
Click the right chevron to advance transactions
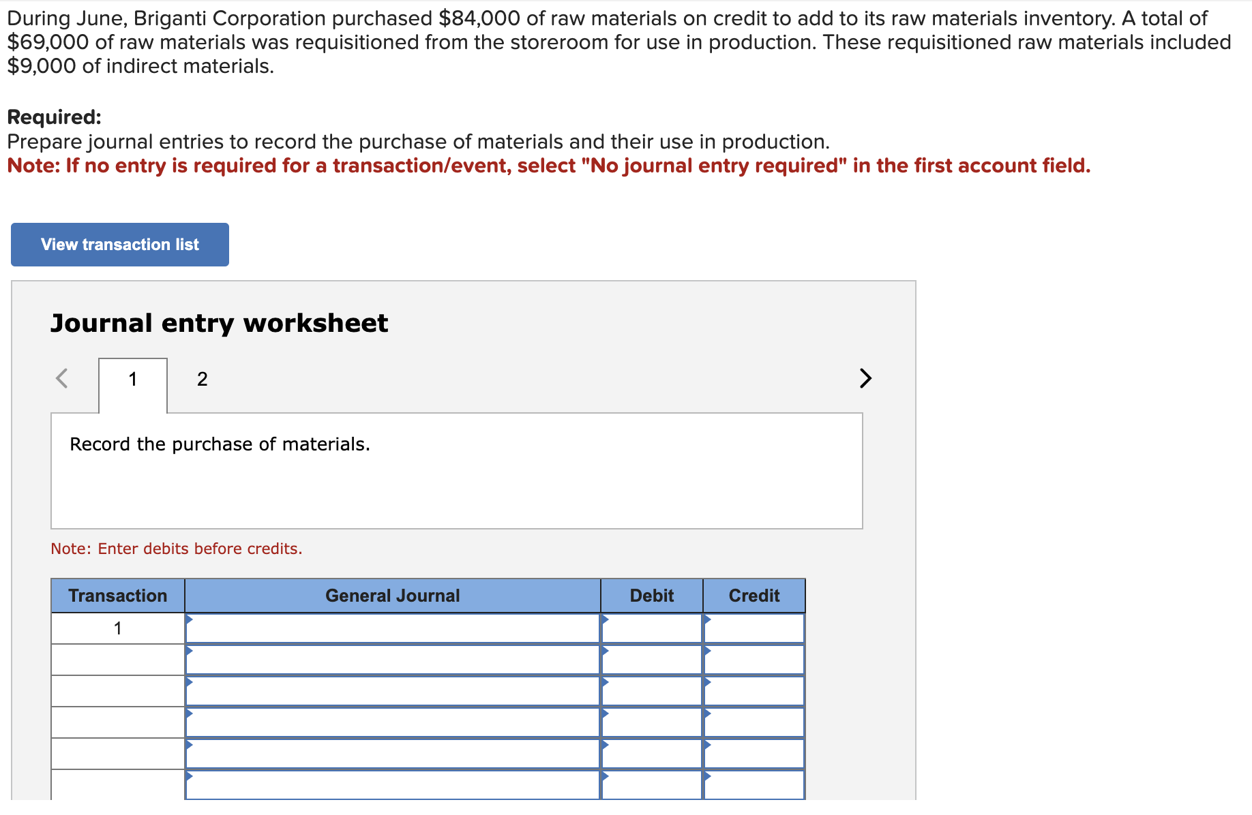pyautogui.click(x=865, y=378)
